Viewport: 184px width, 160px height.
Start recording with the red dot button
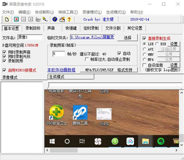(16, 19)
